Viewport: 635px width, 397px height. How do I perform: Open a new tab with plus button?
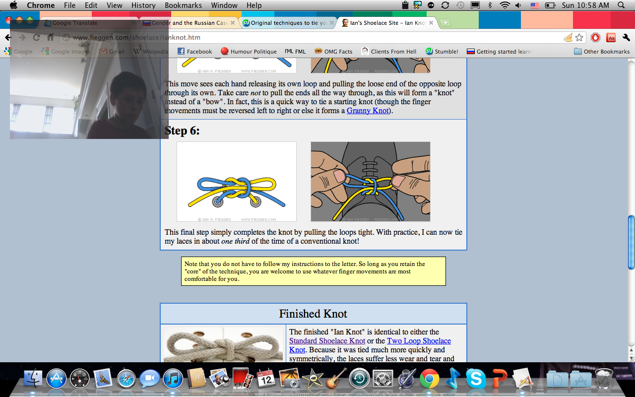coord(445,23)
